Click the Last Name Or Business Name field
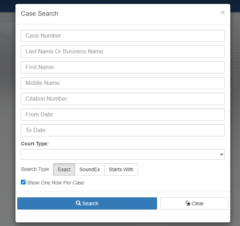Viewport: 240px width, 226px height. (123, 52)
